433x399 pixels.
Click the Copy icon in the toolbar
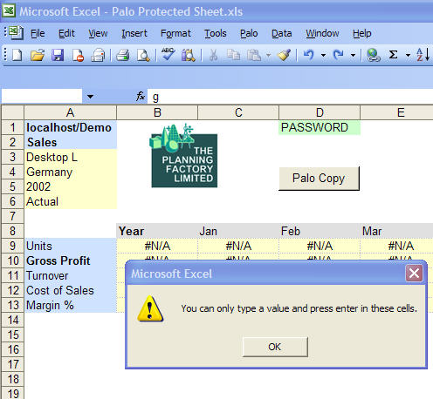pos(233,55)
